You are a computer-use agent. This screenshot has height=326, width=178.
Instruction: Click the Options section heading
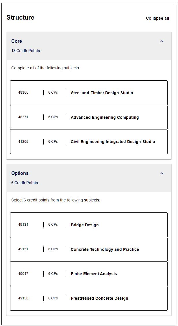(x=20, y=173)
